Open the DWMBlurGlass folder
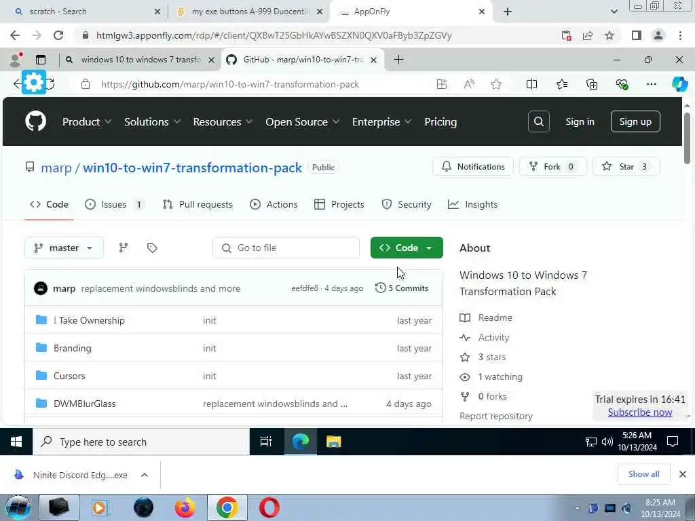This screenshot has height=521, width=695. [84, 404]
